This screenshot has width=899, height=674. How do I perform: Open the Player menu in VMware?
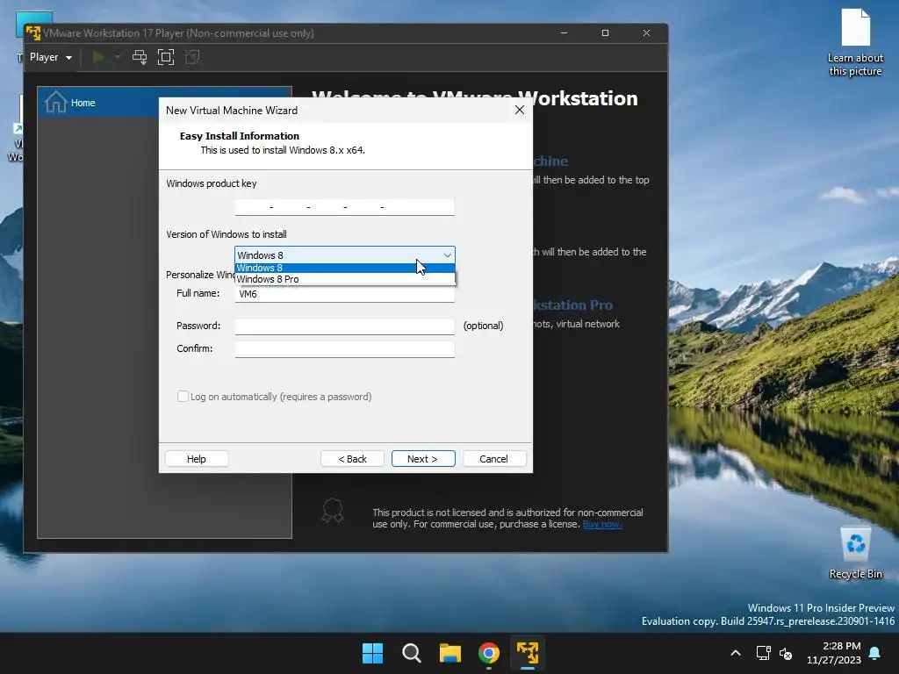click(50, 57)
